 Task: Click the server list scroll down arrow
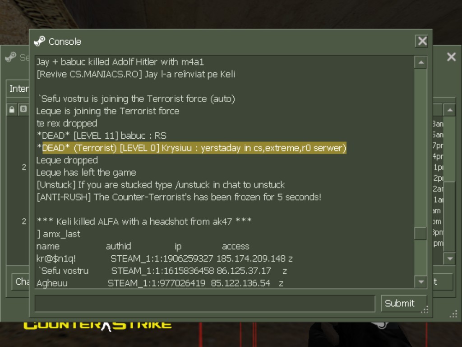(x=450, y=258)
